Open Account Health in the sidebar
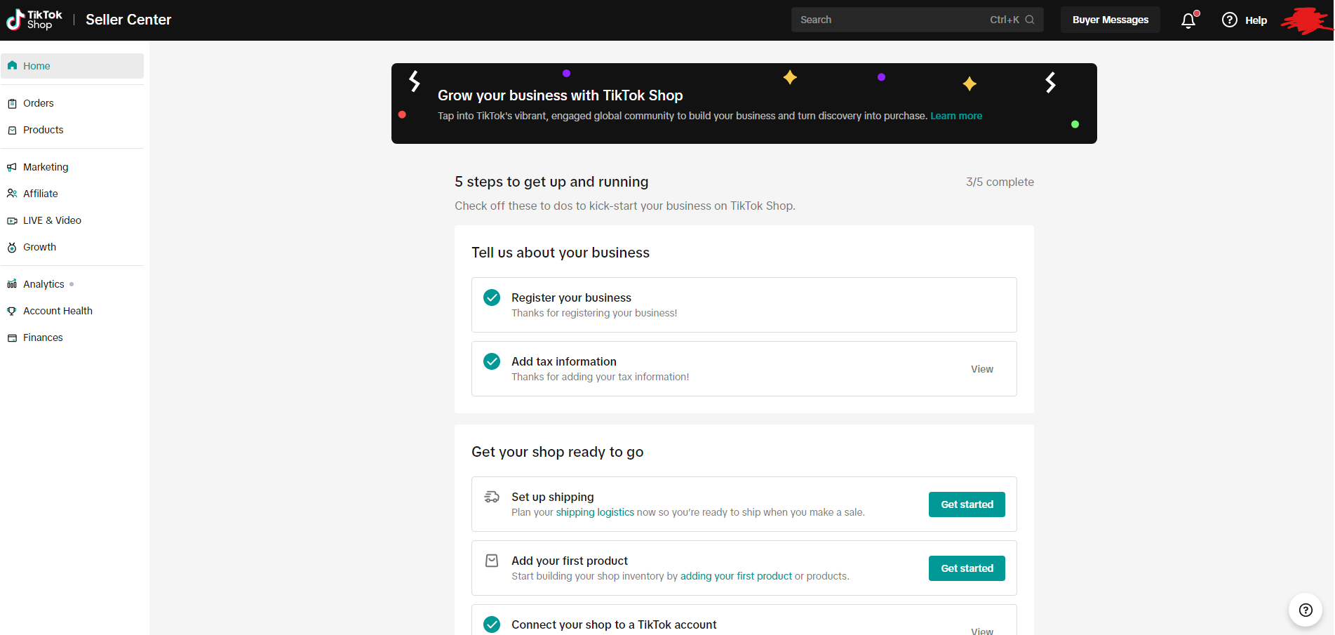 (x=72, y=311)
